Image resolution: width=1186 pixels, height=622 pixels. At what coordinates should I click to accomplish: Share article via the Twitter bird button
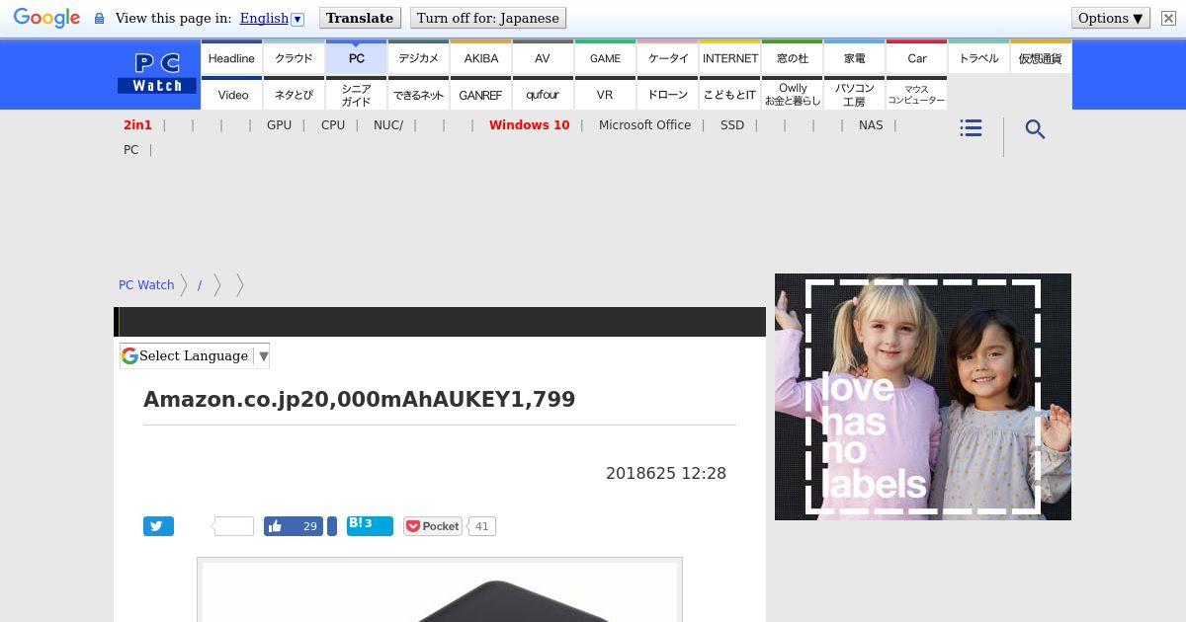pos(158,526)
